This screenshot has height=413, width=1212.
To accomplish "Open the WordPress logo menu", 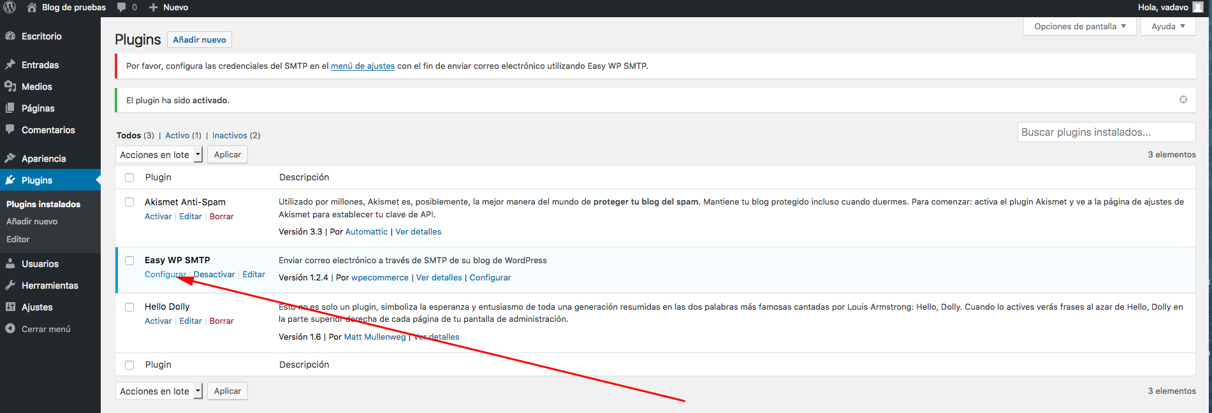I will (10, 8).
